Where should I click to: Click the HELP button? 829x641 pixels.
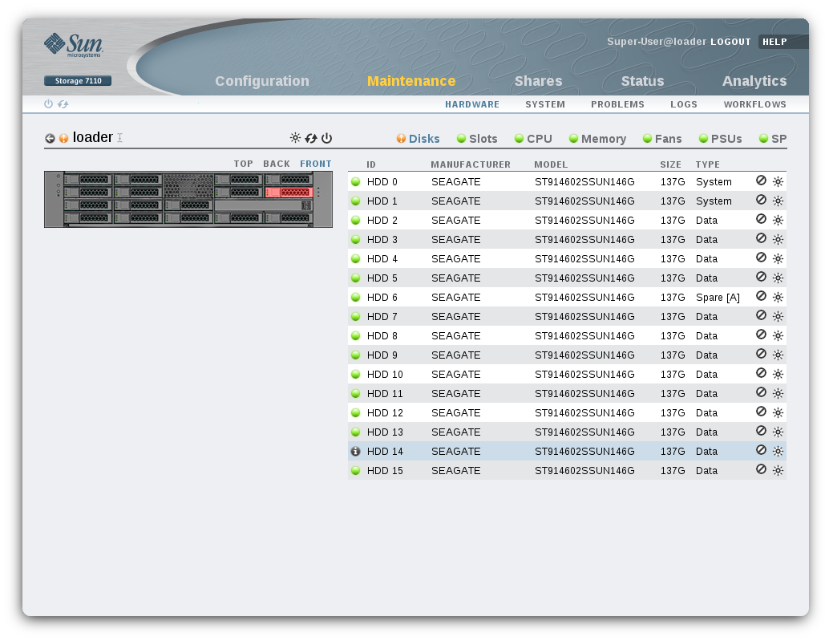pyautogui.click(x=774, y=42)
